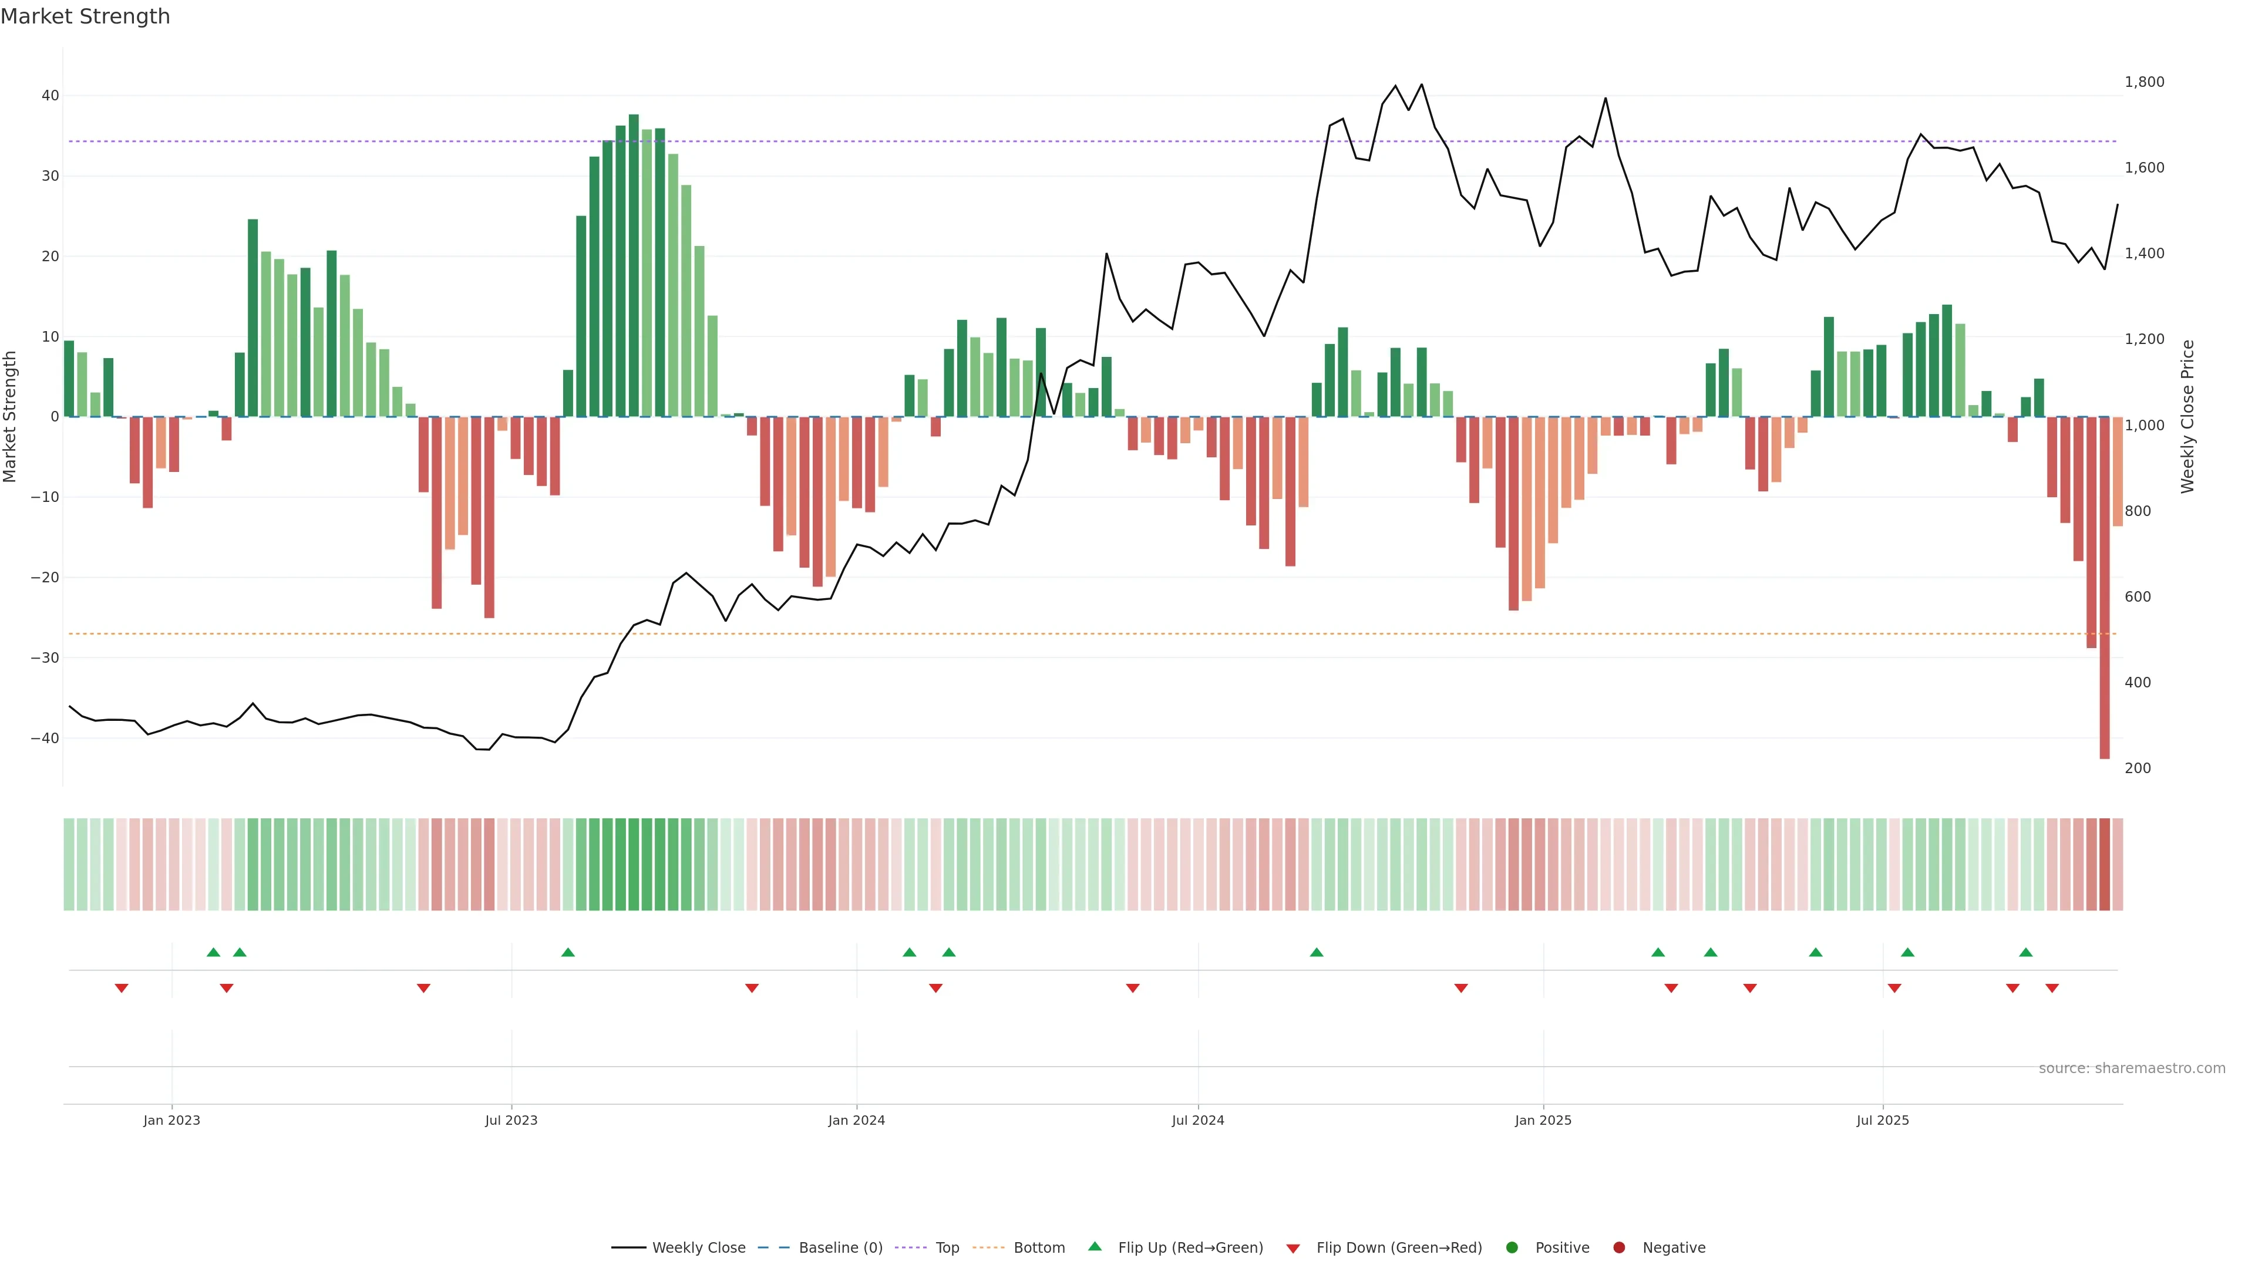This screenshot has height=1268, width=2255.
Task: Click the green Flip Up legend triangle
Action: coord(1094,1247)
